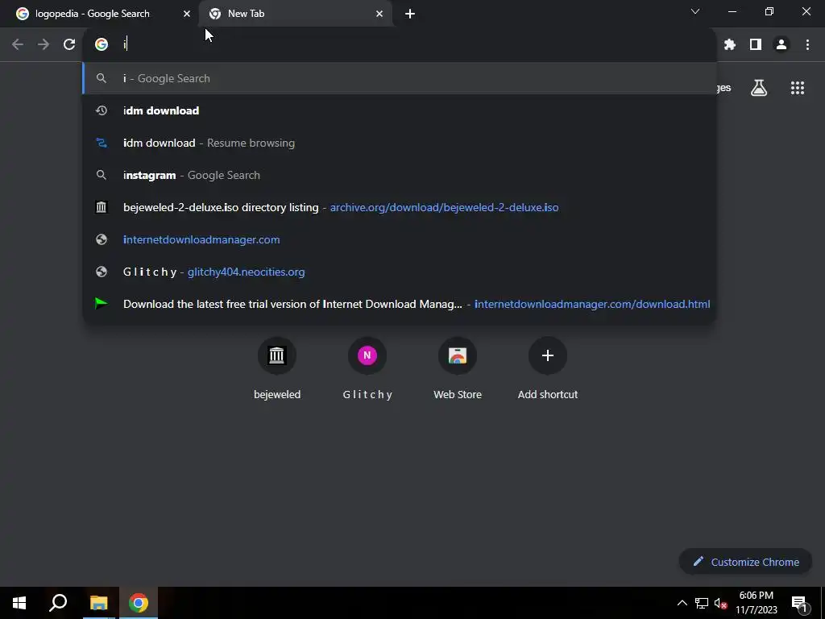Open Chrome's three-dot menu
Viewport: 825px width, 619px height.
(x=807, y=45)
